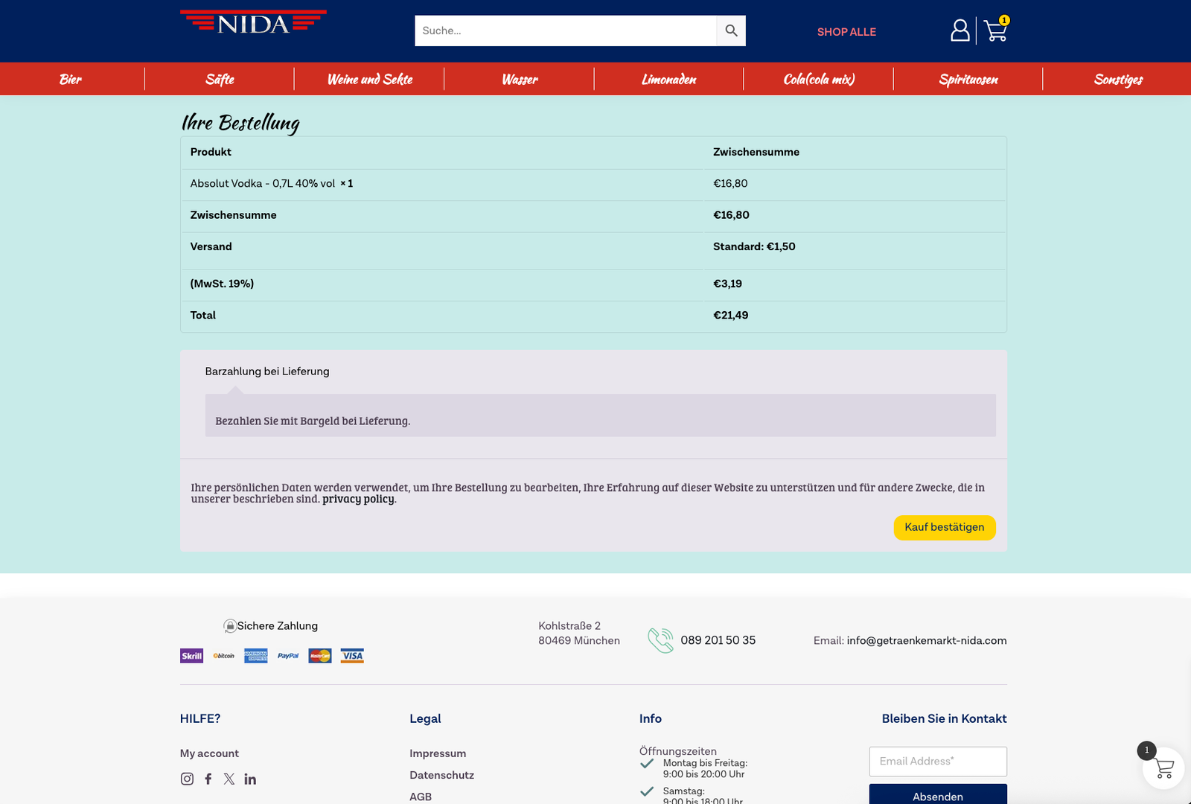The image size is (1191, 804).
Task: Open the Facebook icon in footer
Action: [208, 779]
